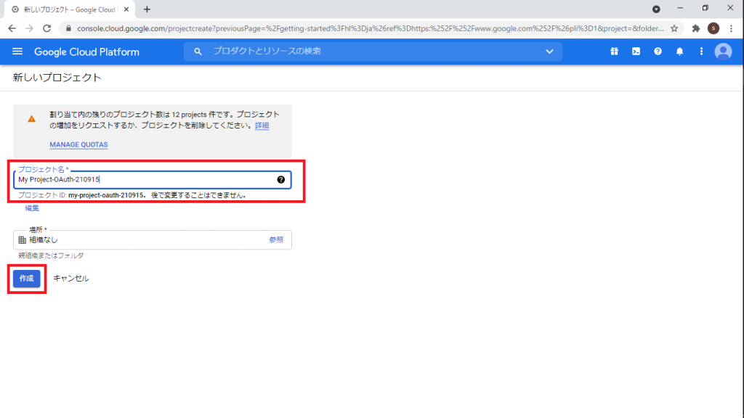Screen dimensions: 744x418
Task: Expand the products search dropdown chevron
Action: [x=550, y=52]
